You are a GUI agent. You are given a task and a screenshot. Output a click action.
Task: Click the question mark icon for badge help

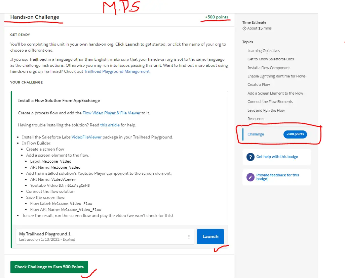[250, 157]
